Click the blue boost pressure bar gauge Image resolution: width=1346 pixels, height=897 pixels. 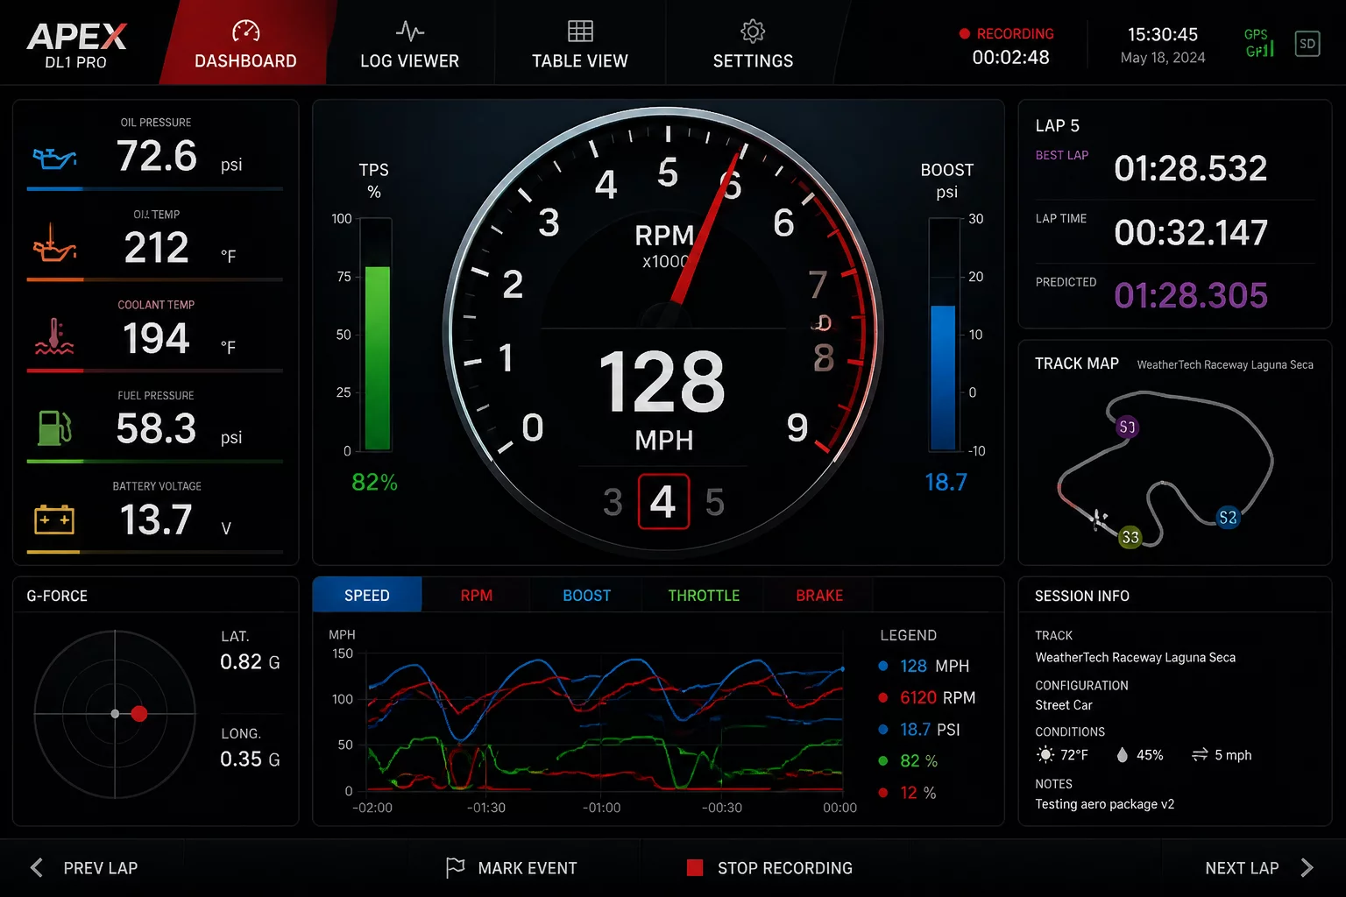coord(944,335)
